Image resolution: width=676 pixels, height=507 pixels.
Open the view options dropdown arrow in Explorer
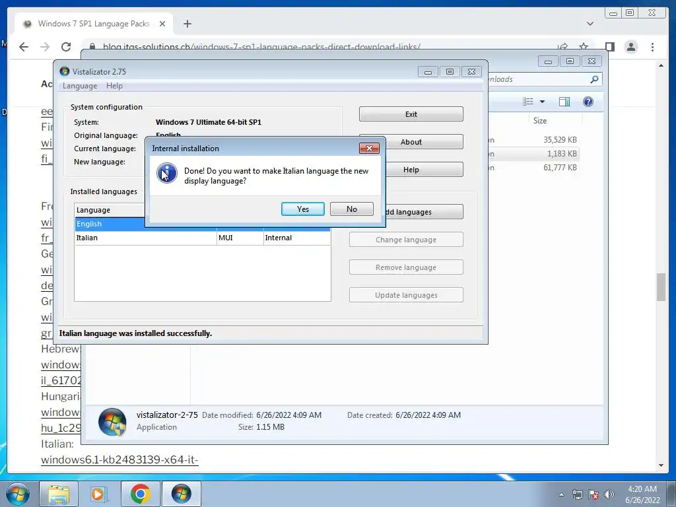[x=542, y=101]
